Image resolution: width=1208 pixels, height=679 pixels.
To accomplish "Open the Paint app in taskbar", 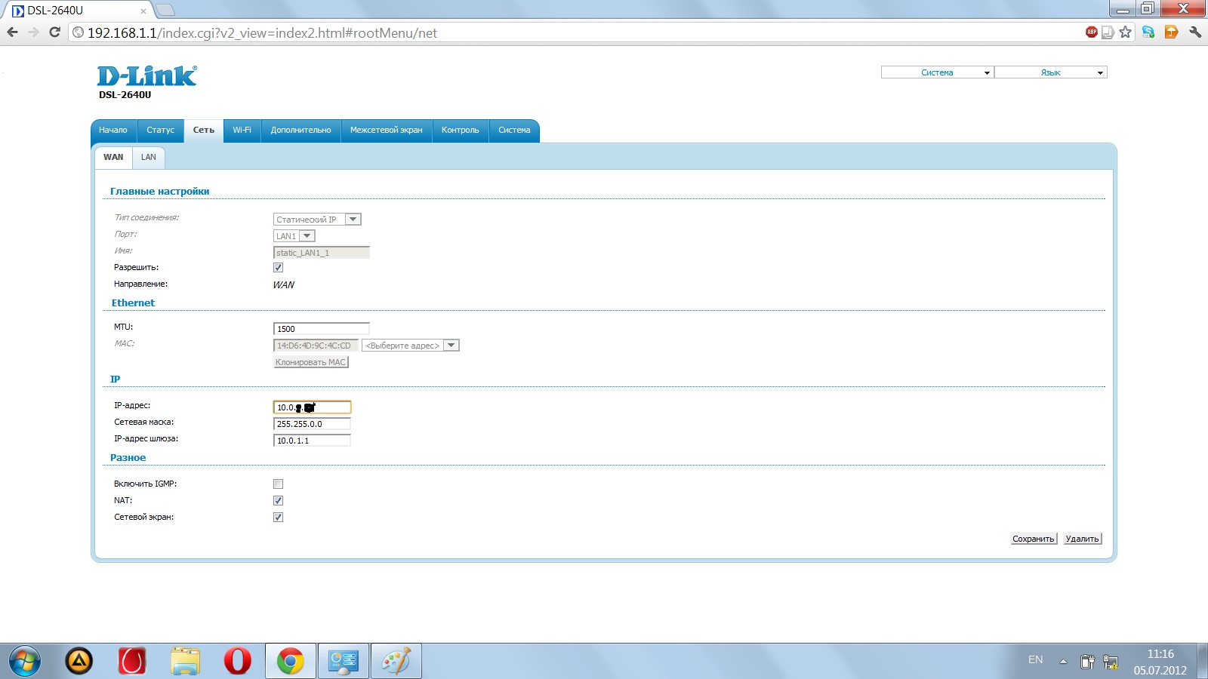I will pyautogui.click(x=396, y=661).
